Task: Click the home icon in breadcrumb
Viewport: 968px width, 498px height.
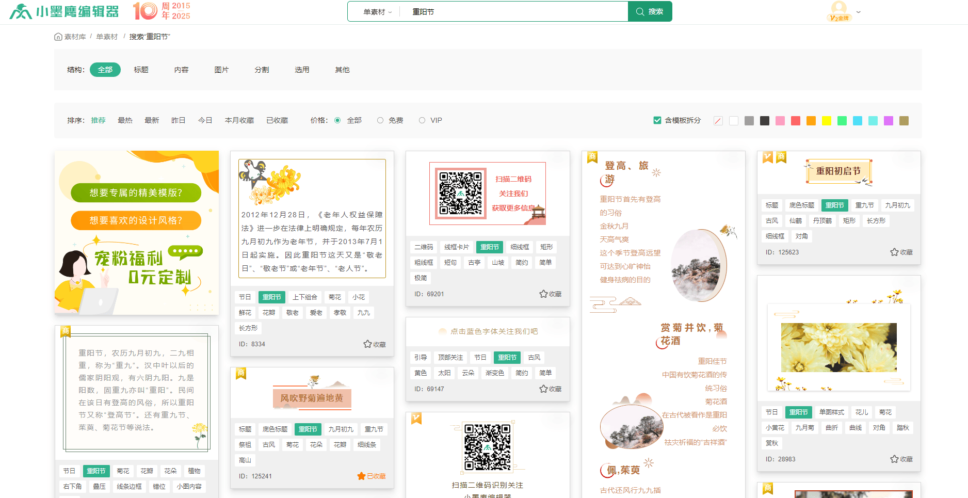Action: point(58,37)
